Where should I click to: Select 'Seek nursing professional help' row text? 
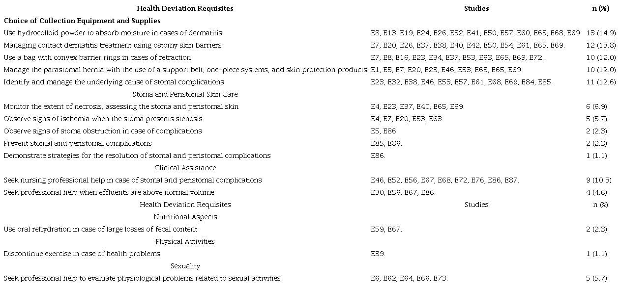click(x=133, y=180)
